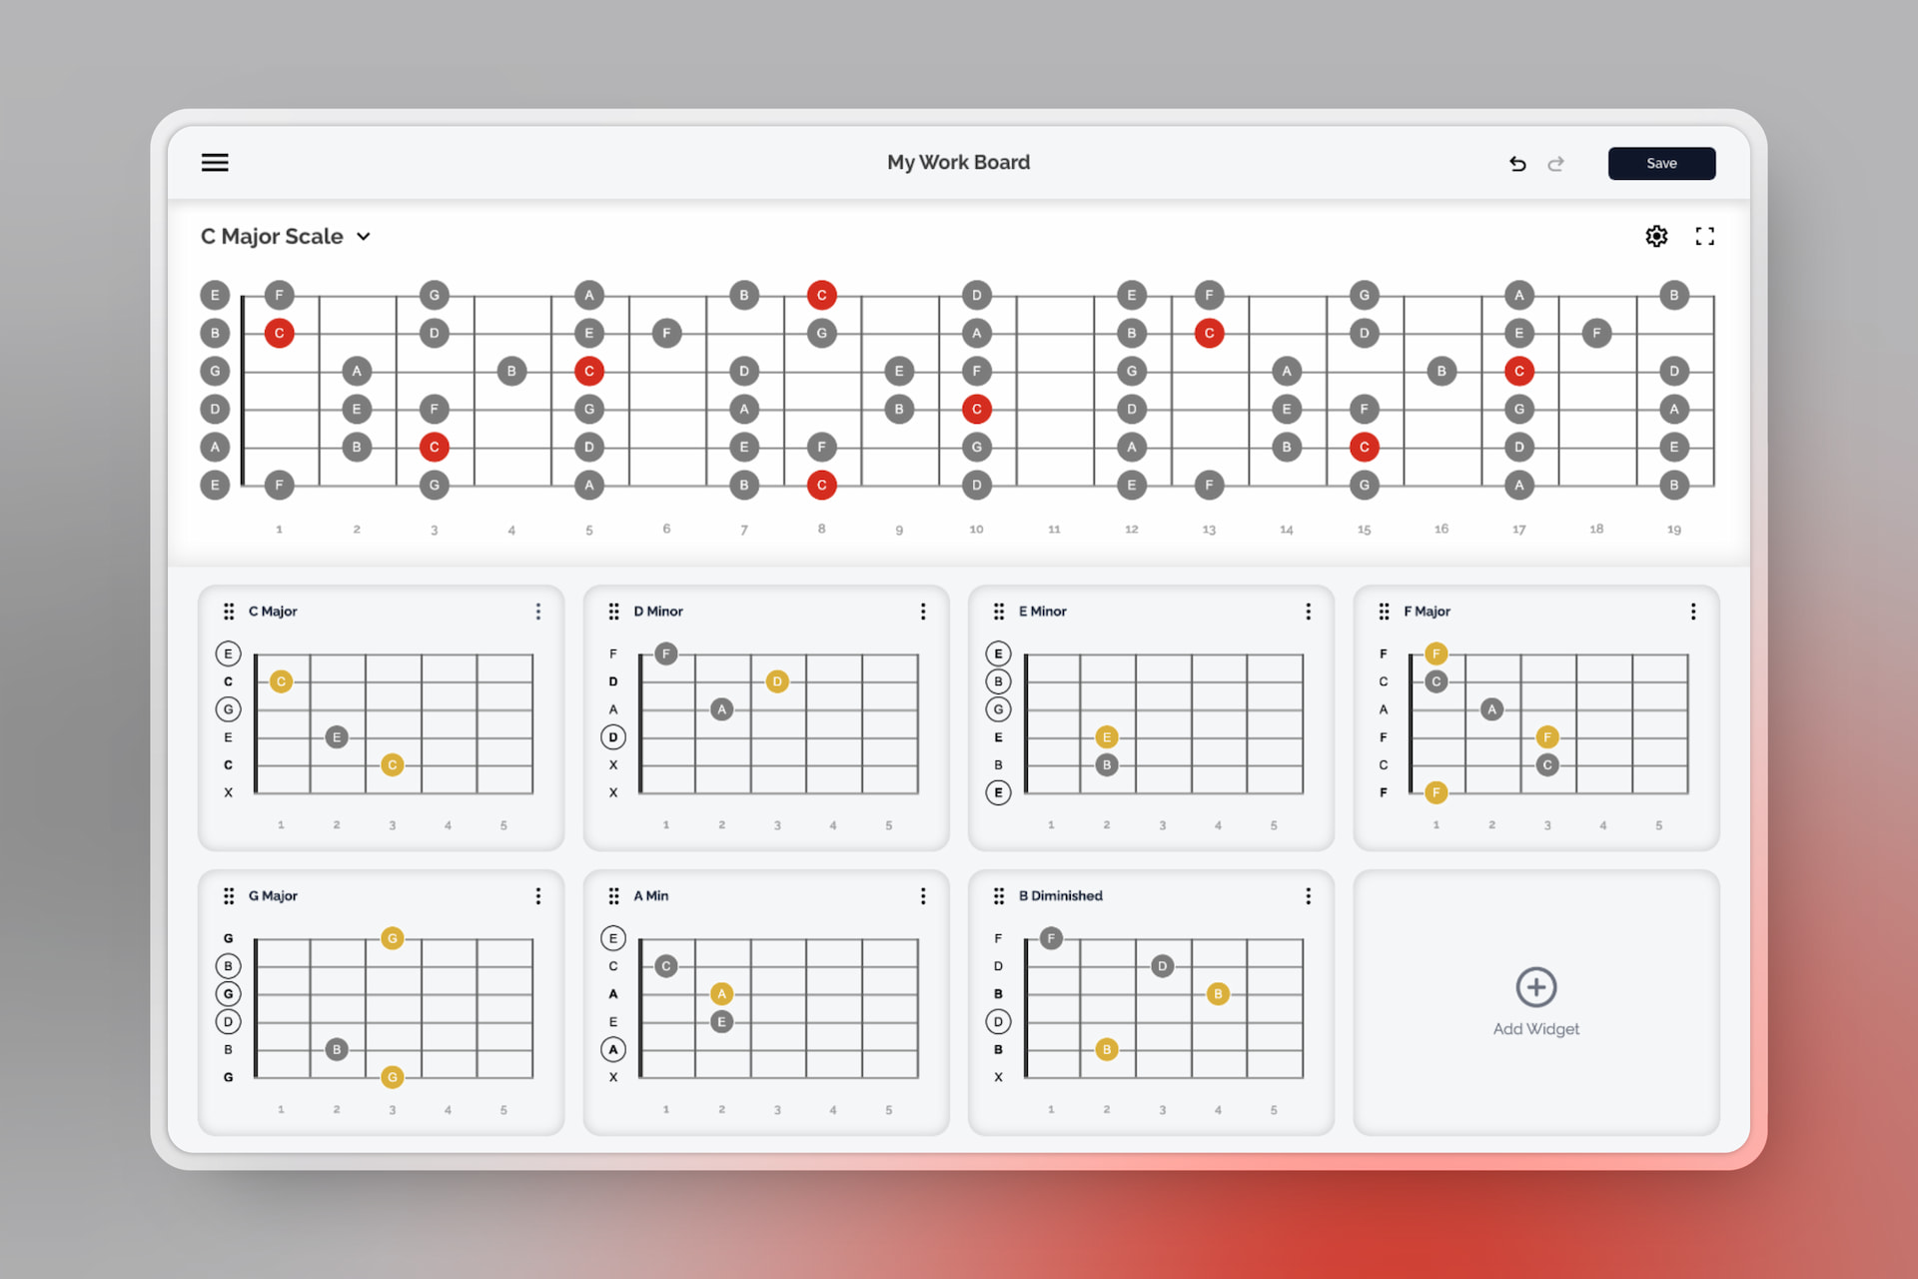Click the undo arrow icon
This screenshot has width=1918, height=1279.
[x=1517, y=164]
